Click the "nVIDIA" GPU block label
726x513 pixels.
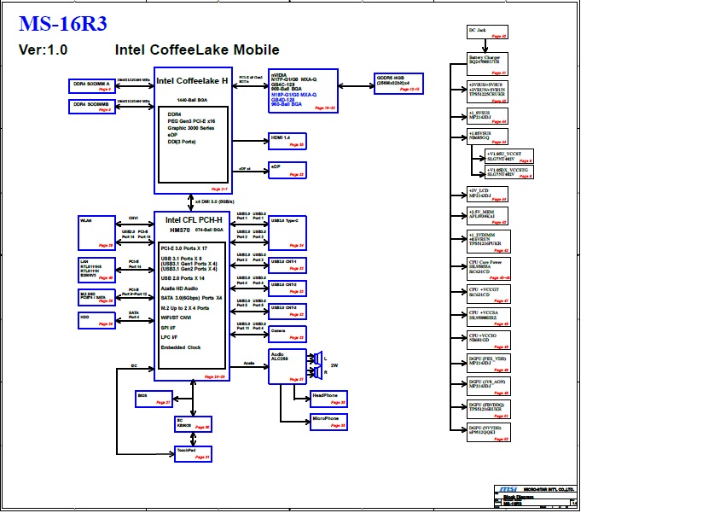tap(279, 75)
